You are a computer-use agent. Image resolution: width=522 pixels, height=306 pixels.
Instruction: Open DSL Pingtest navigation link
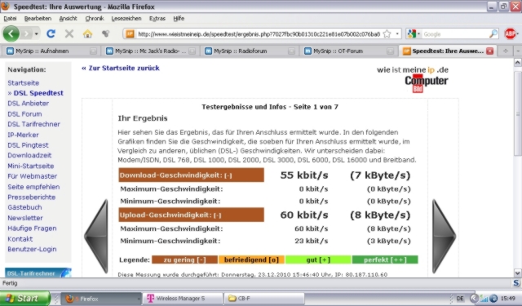coord(28,145)
